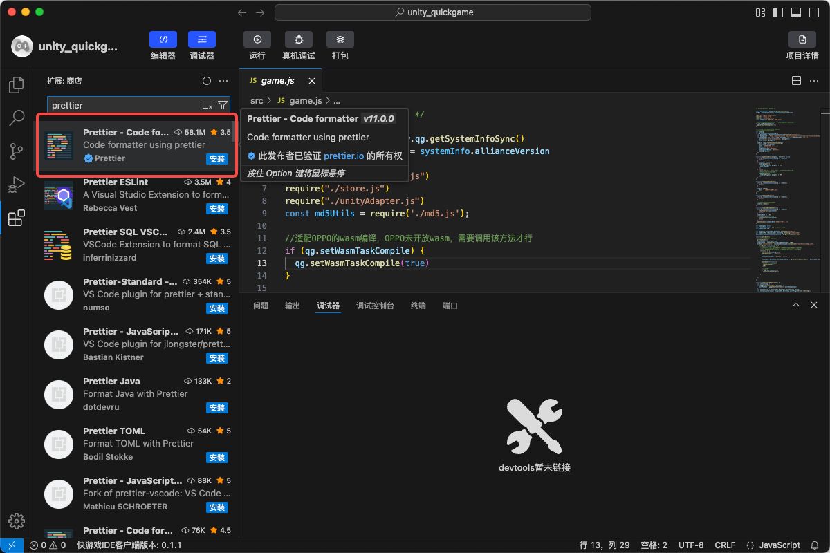Toggle the 调试器 debugger panel button
This screenshot has height=553, width=830.
202,40
